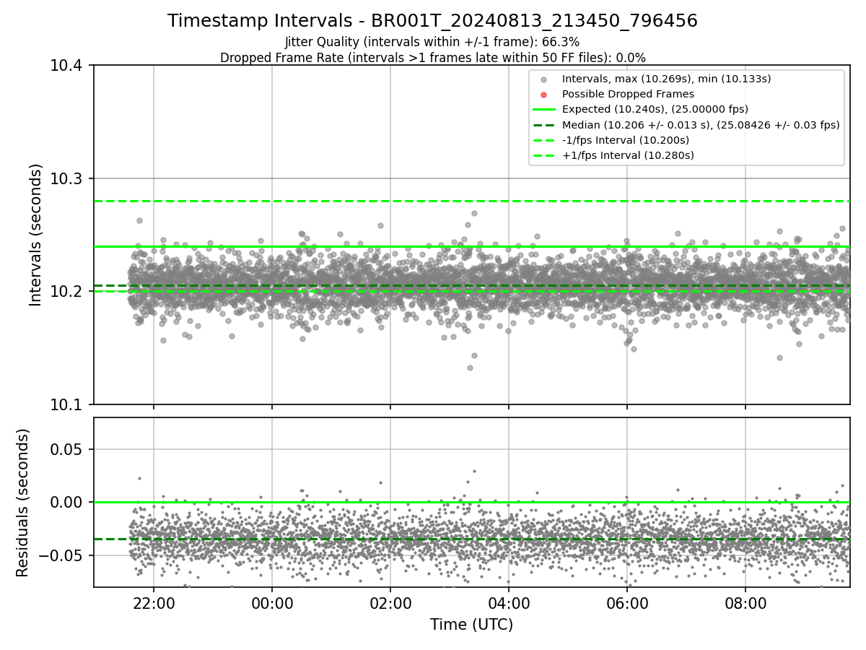This screenshot has width=866, height=650.
Task: Click the plot title 'Timestamp Intervals - BR001T_20240813_213450_796456'
Action: point(432,21)
